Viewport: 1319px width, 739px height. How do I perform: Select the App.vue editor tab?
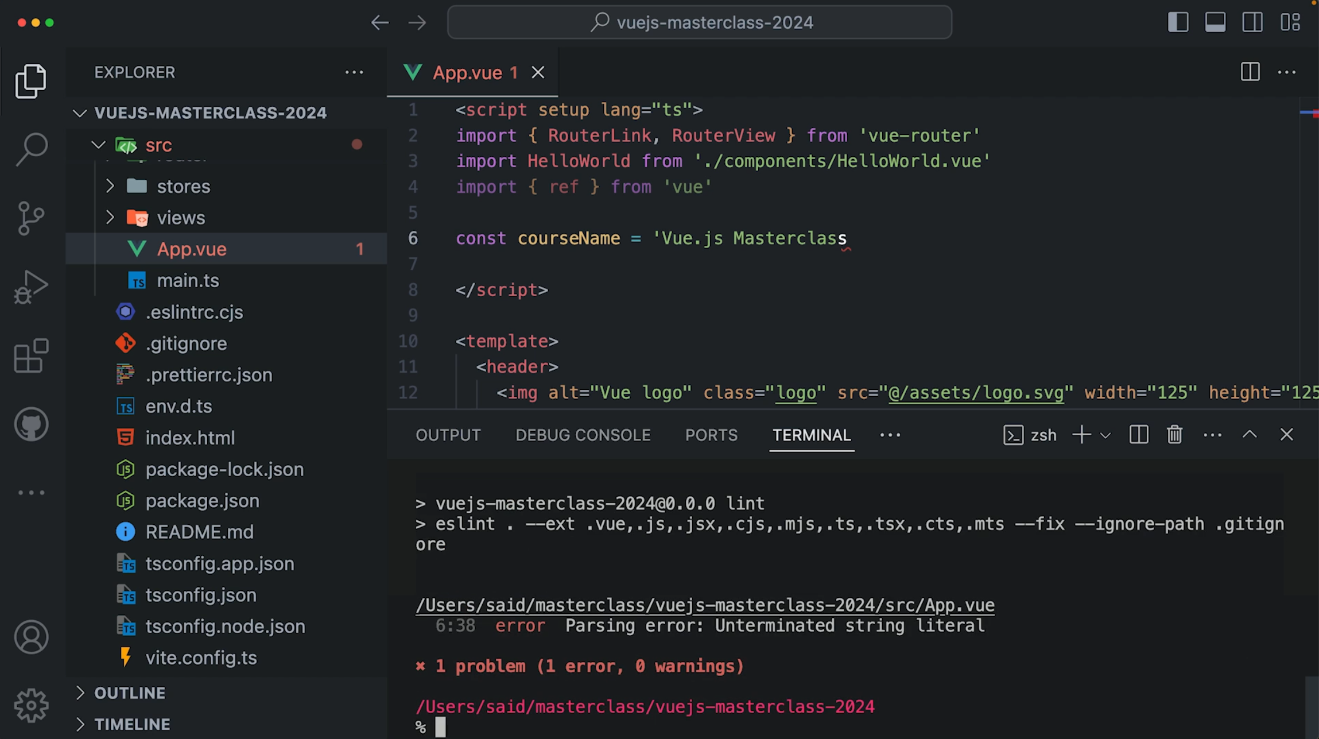(x=472, y=72)
